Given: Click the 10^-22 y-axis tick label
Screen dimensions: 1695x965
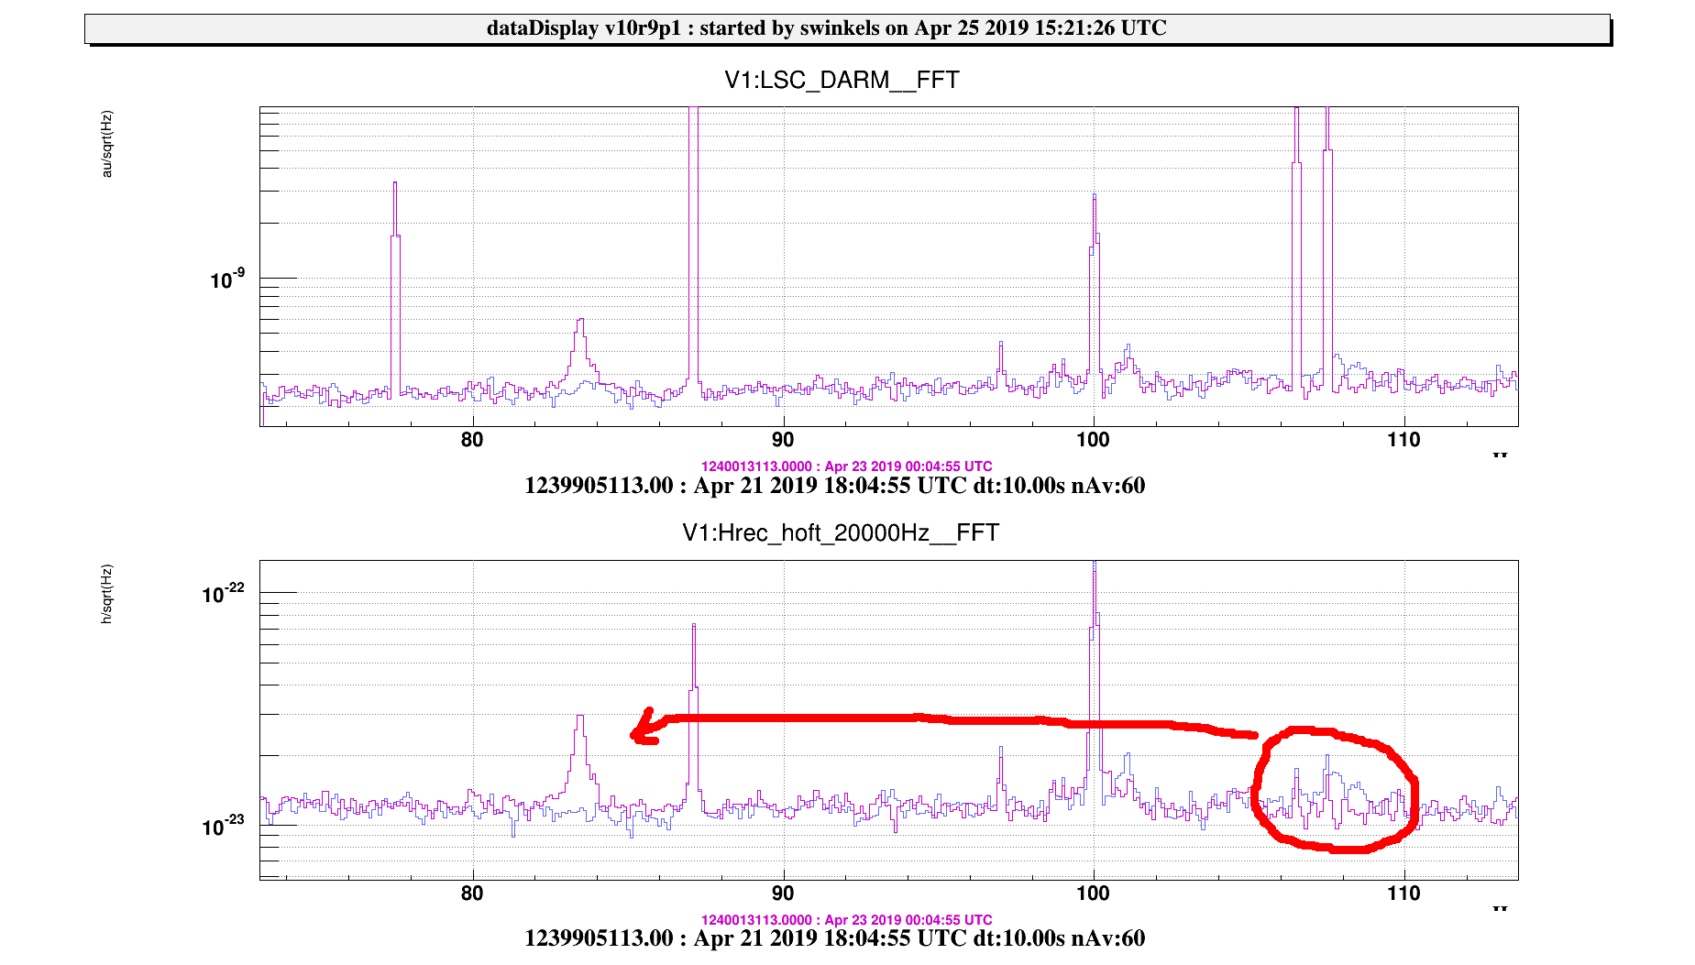Looking at the screenshot, I should pos(224,595).
